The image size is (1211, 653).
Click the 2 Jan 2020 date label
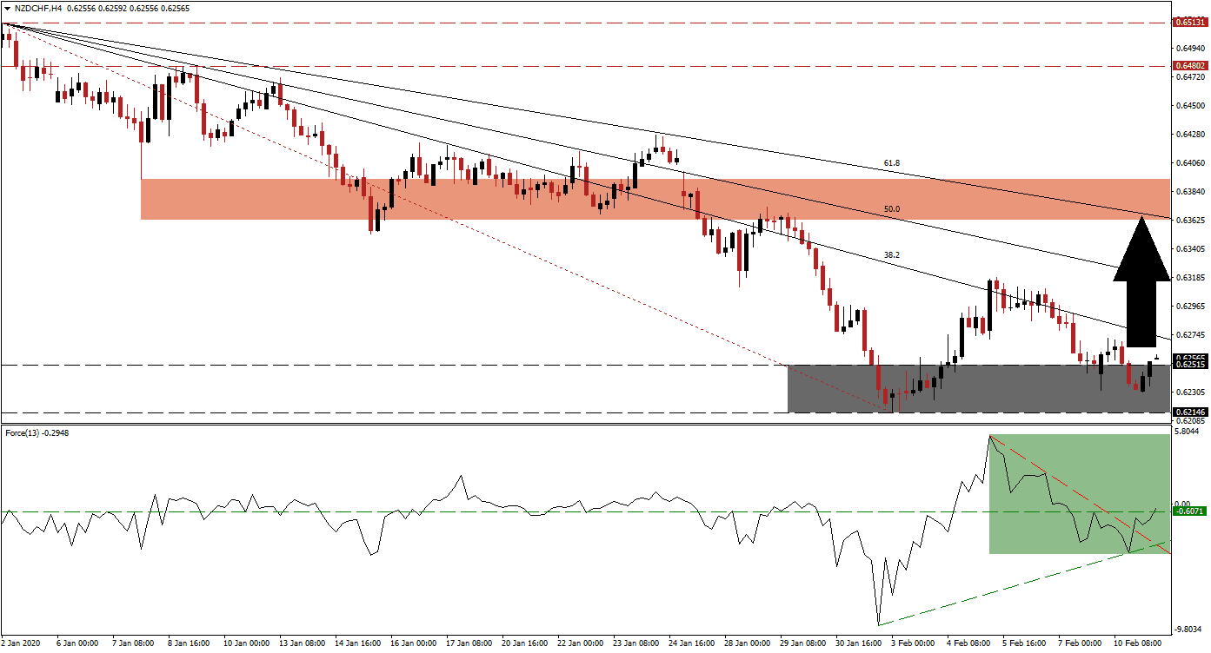pyautogui.click(x=21, y=643)
